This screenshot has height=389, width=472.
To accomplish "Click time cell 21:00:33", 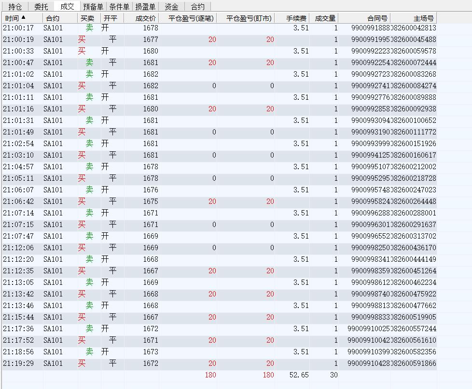I will (18, 51).
